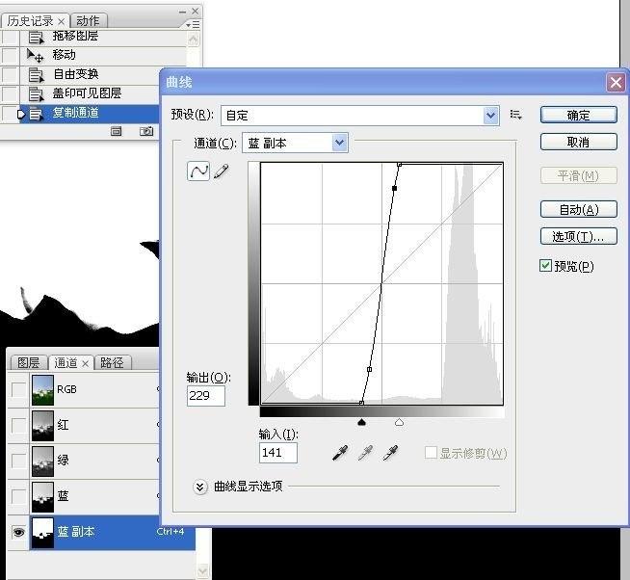
Task: Select the pencil draw curve tool
Action: point(222,171)
